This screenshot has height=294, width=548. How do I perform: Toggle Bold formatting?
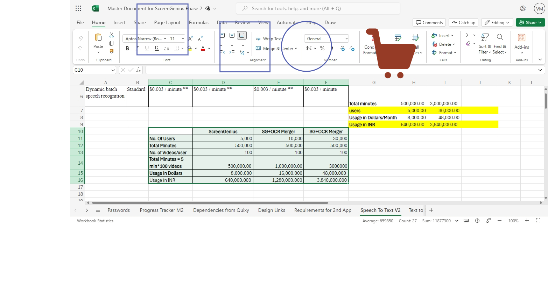(x=127, y=48)
